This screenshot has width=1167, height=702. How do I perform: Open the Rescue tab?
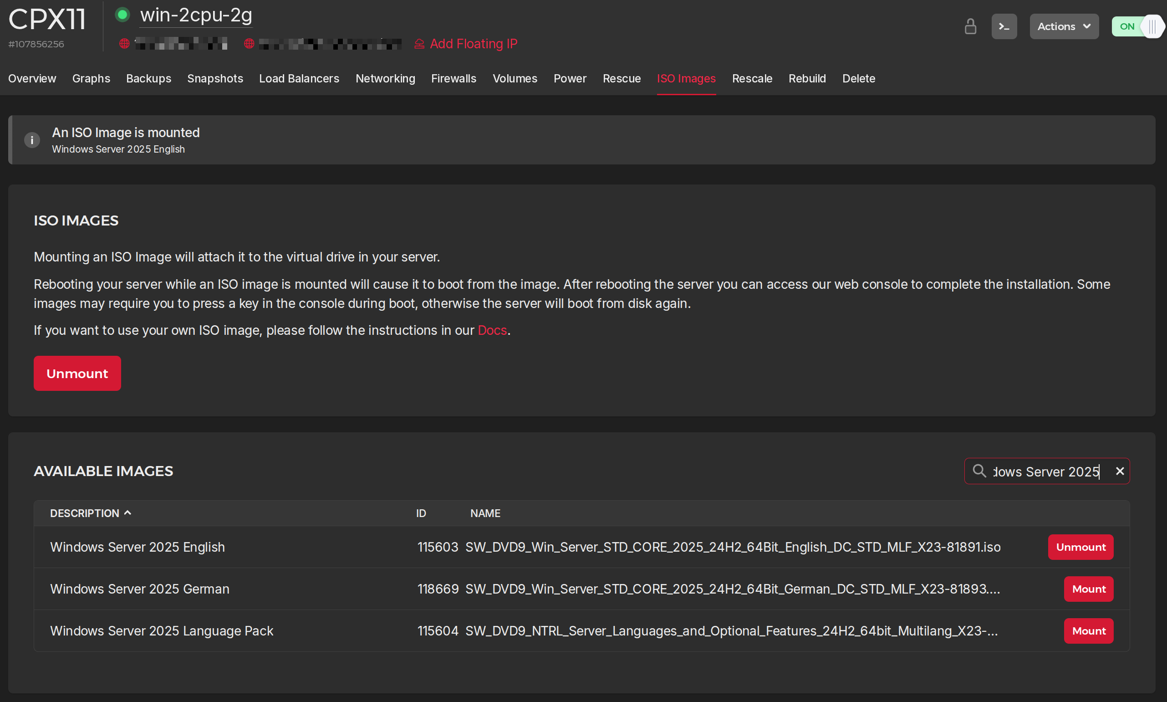(621, 78)
